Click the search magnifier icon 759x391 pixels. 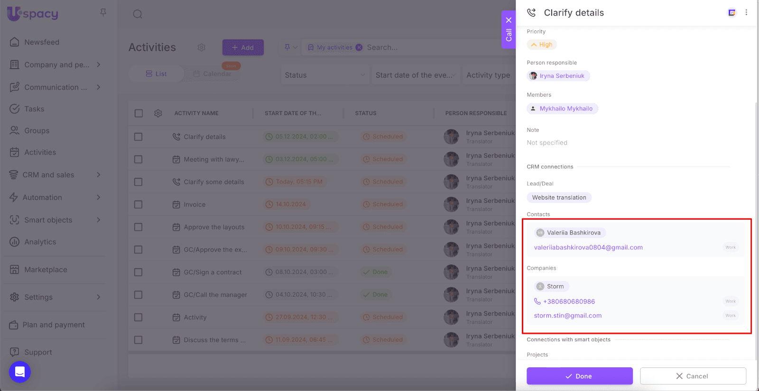click(138, 14)
